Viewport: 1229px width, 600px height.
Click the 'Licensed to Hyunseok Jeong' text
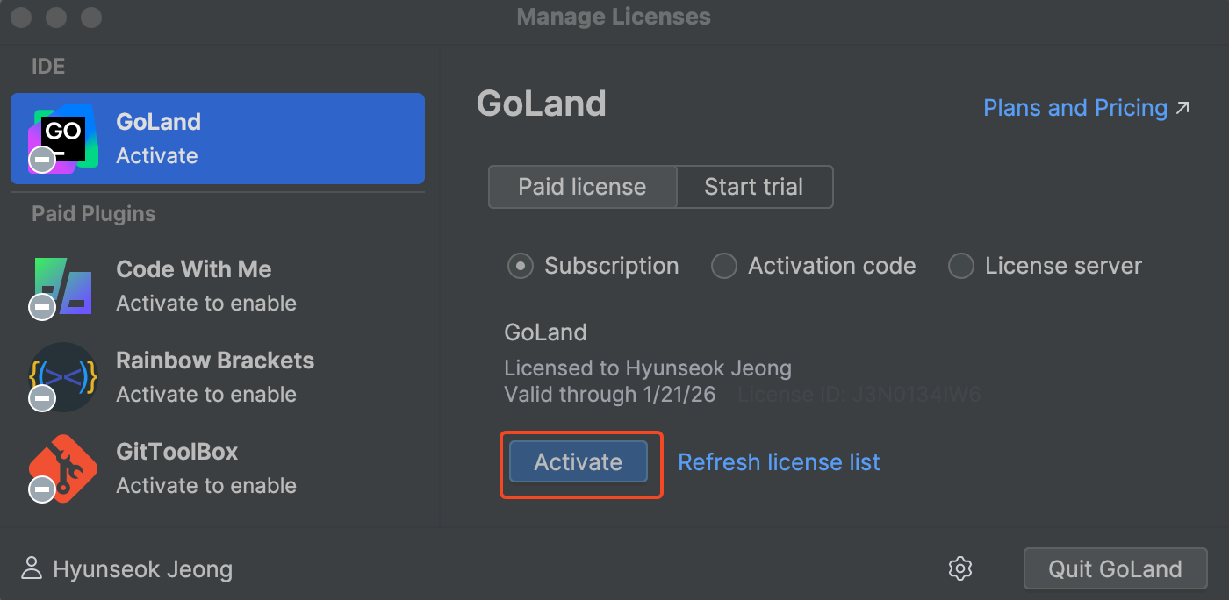648,368
